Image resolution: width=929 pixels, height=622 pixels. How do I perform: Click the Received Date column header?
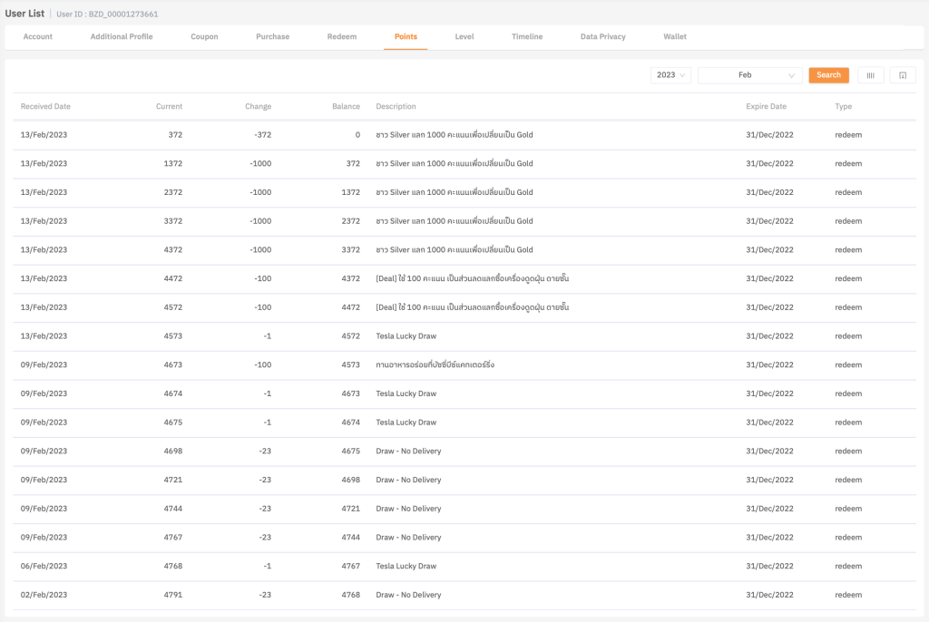click(x=45, y=106)
